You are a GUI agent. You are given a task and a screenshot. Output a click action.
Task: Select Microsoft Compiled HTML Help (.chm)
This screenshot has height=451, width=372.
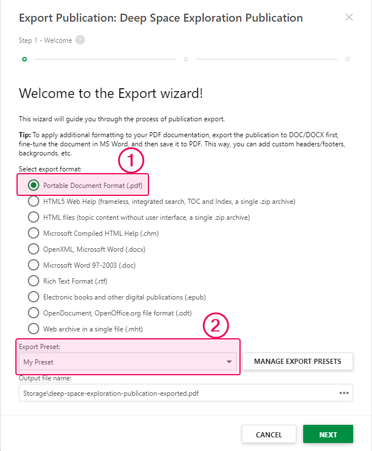click(34, 233)
